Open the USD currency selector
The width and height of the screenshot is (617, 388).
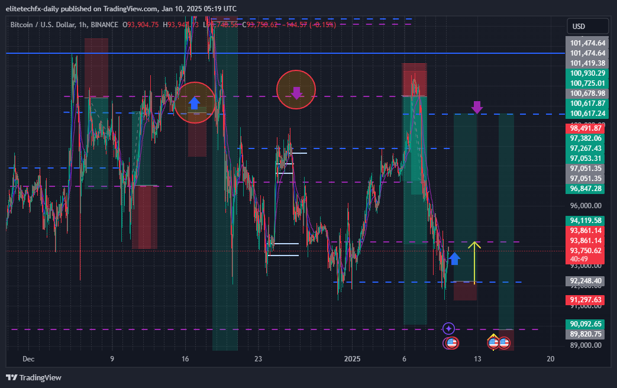tap(588, 26)
